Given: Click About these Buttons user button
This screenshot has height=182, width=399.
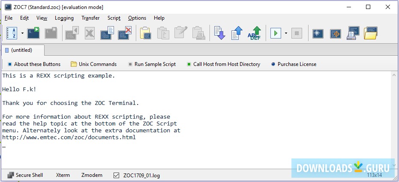Looking at the screenshot, I should point(34,64).
